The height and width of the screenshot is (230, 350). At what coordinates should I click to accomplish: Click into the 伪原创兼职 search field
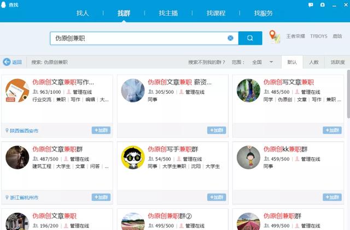(x=137, y=38)
